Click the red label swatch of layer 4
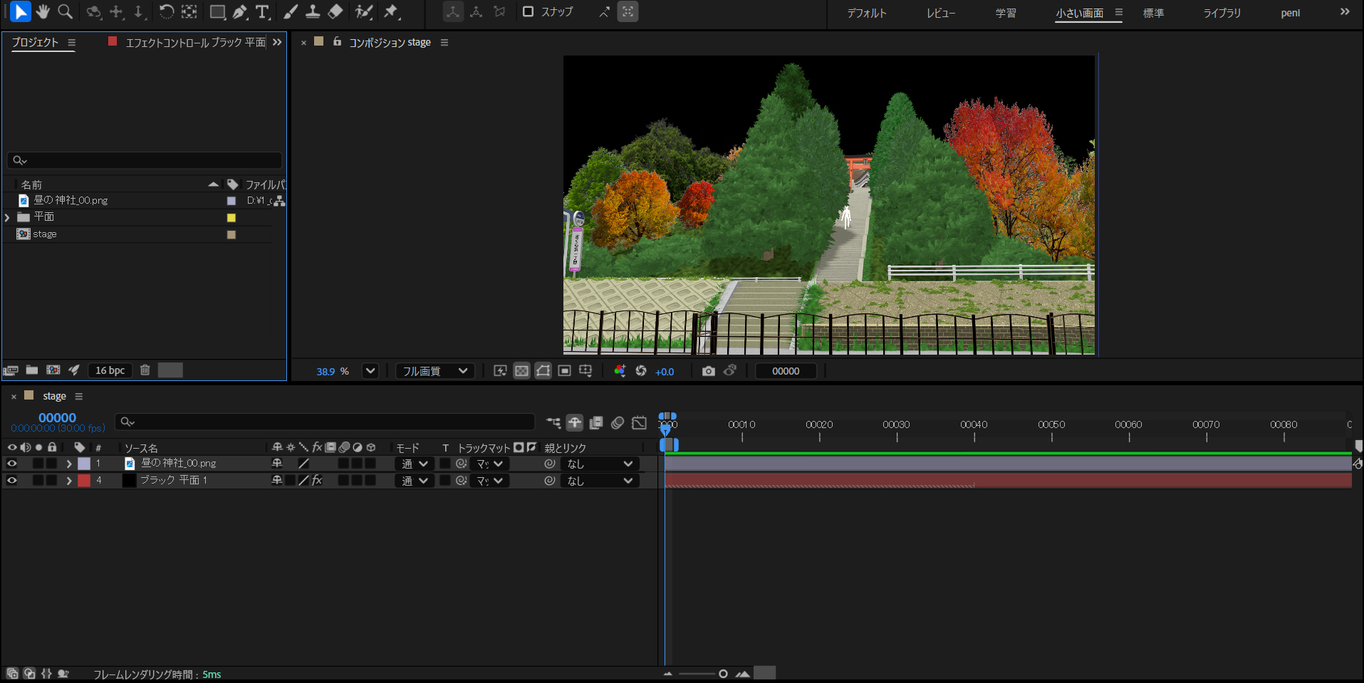The height and width of the screenshot is (683, 1364). 84,481
